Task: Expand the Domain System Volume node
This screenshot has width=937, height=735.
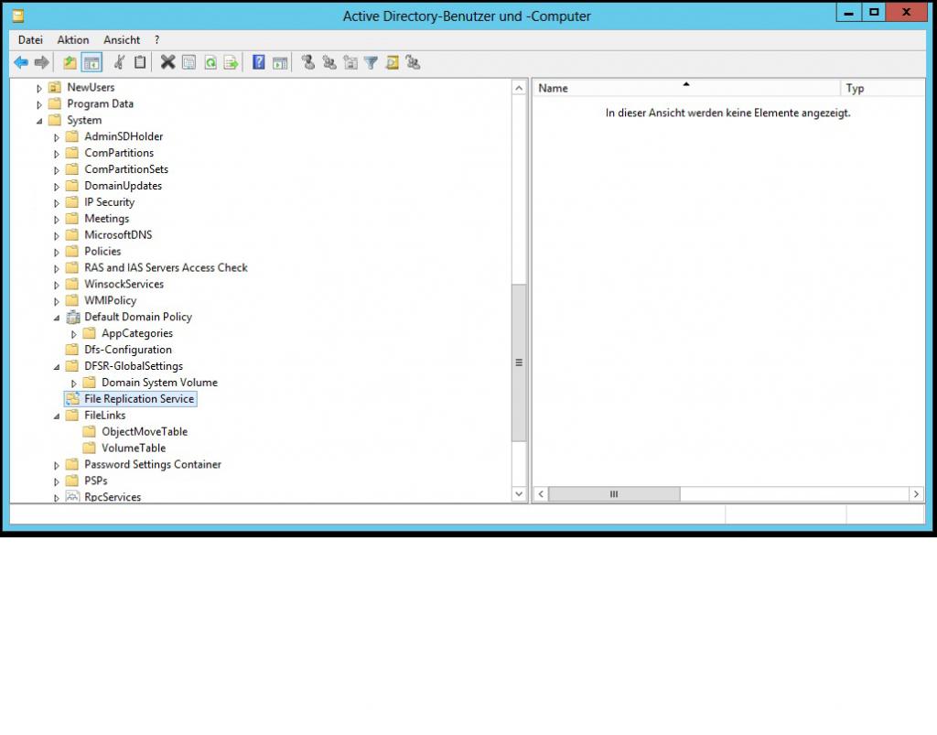Action: click(x=74, y=383)
